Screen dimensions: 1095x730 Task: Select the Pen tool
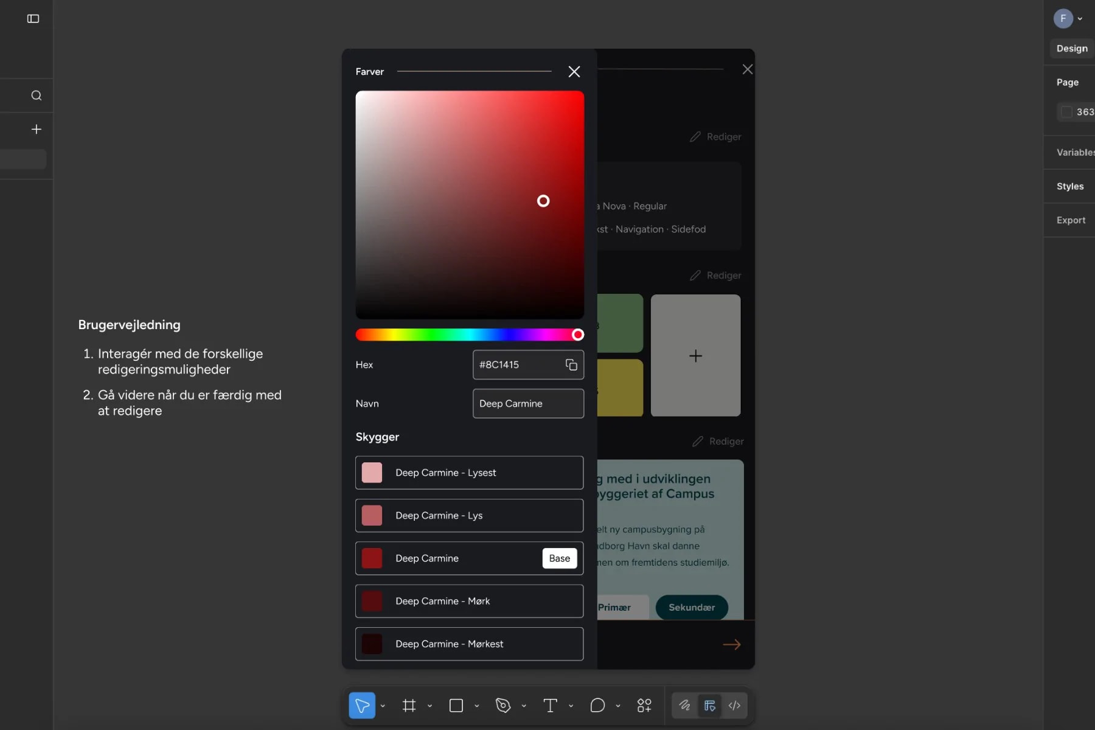tap(503, 706)
